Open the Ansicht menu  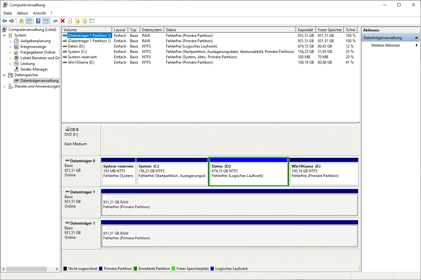tap(39, 13)
